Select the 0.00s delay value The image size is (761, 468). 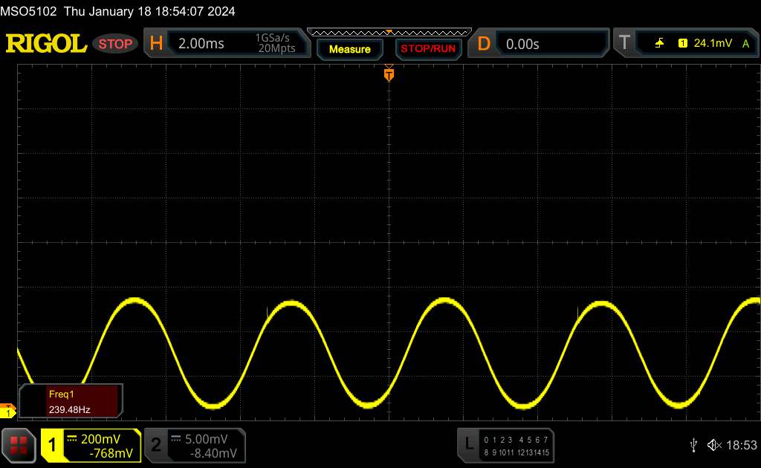click(x=522, y=44)
